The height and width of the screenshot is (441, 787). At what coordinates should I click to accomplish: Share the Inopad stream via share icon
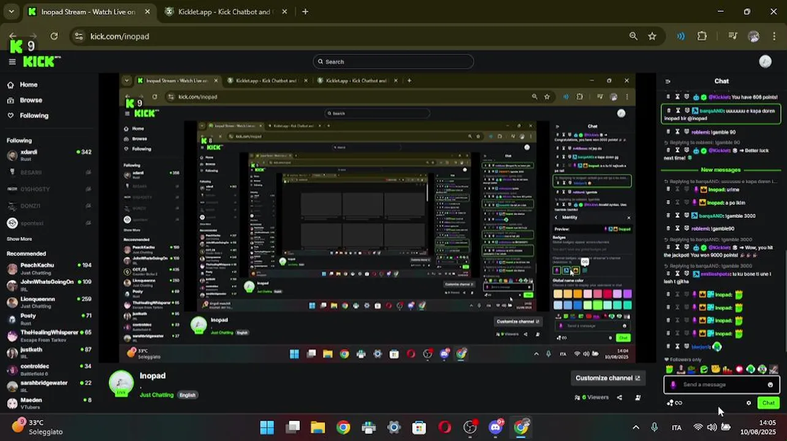620,398
